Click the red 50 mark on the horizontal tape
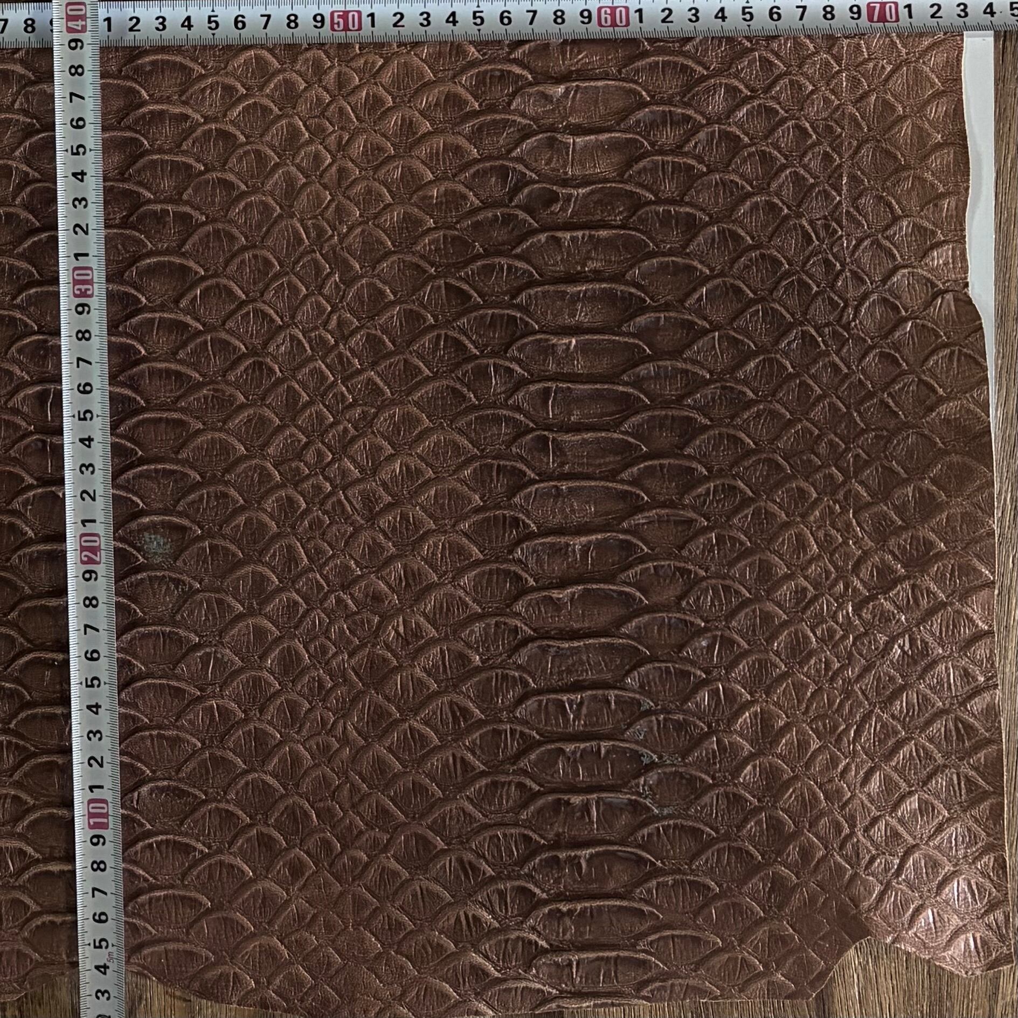The height and width of the screenshot is (1018, 1018). (x=346, y=20)
